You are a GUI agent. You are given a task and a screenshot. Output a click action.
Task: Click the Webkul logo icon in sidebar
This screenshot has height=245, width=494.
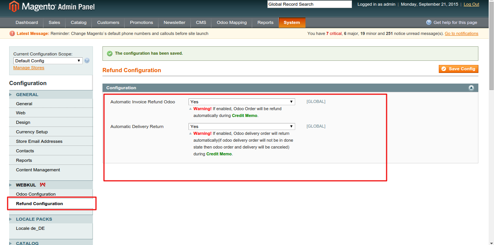pyautogui.click(x=43, y=185)
